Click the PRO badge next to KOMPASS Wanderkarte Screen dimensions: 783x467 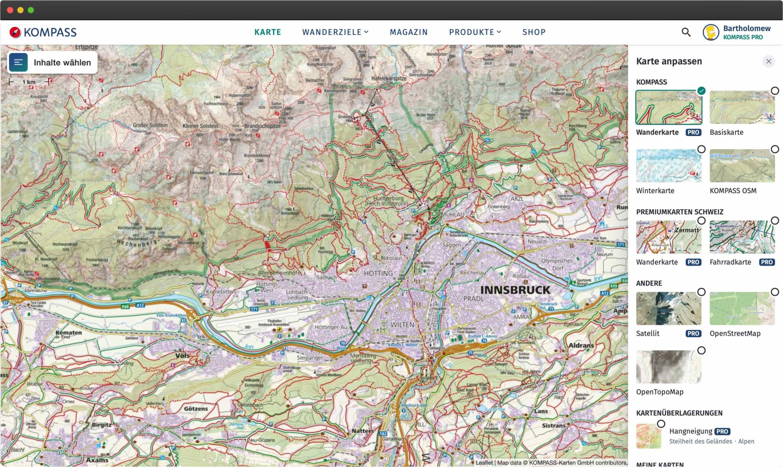coord(693,132)
